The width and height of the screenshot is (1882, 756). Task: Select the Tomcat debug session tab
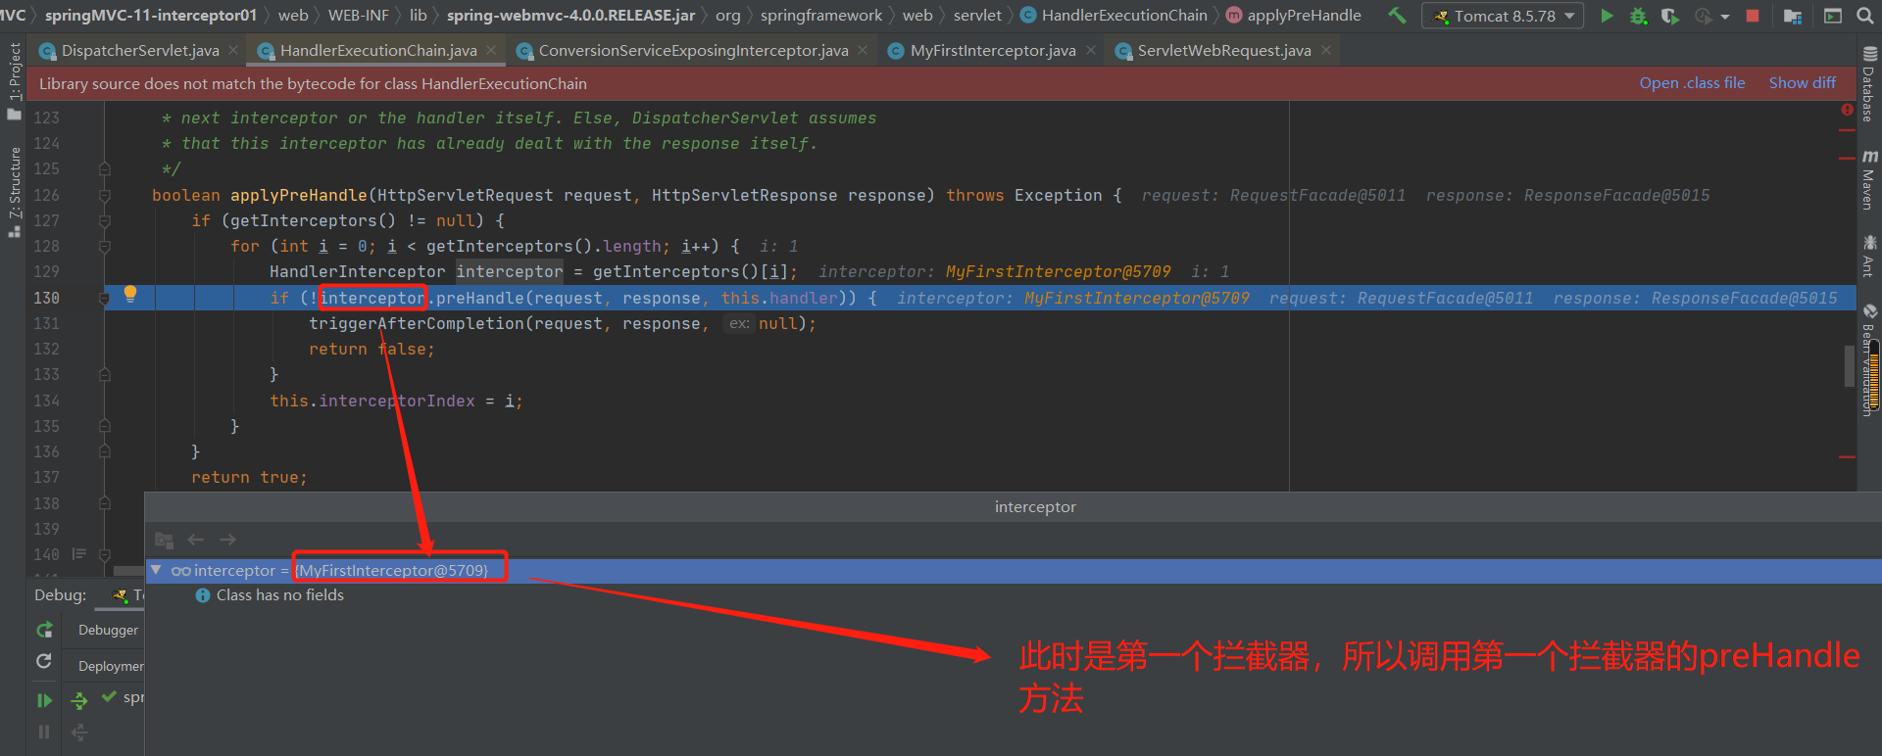tap(127, 595)
